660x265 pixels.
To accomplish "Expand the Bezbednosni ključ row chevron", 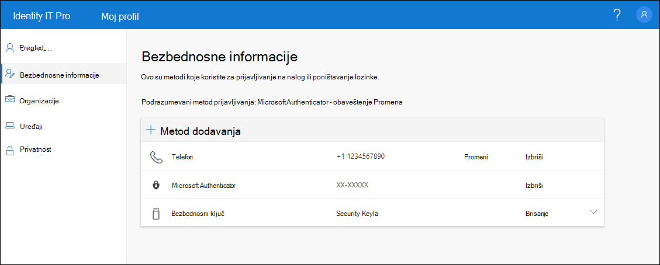I will [x=593, y=212].
